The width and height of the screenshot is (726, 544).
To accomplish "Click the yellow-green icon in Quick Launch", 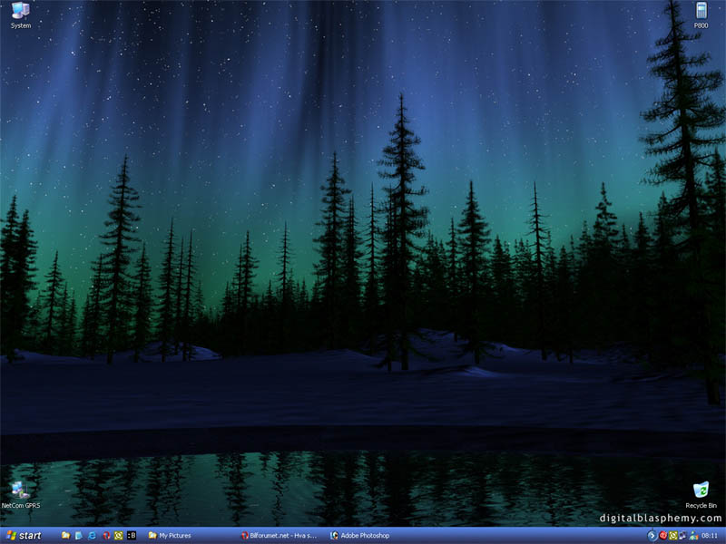I will 118,536.
